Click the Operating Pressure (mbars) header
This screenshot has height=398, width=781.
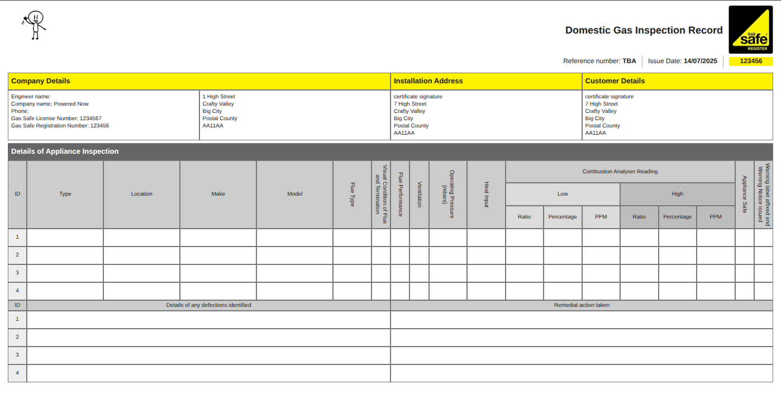click(x=448, y=195)
